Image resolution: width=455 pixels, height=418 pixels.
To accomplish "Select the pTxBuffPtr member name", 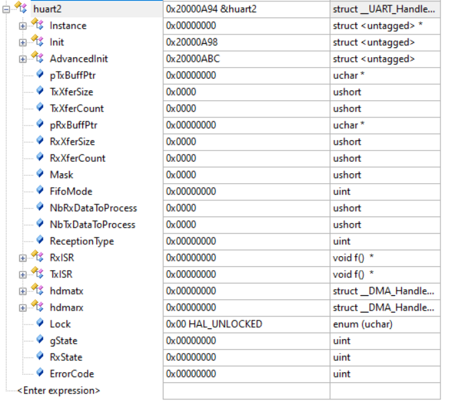I will (x=73, y=76).
